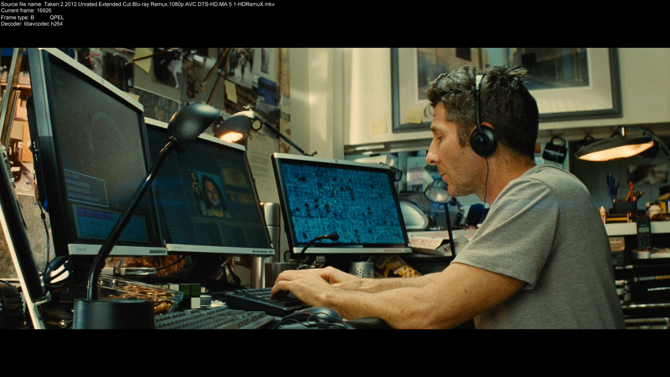
Task: Click the 'Frame type: B' overlay text
Action: point(17,17)
